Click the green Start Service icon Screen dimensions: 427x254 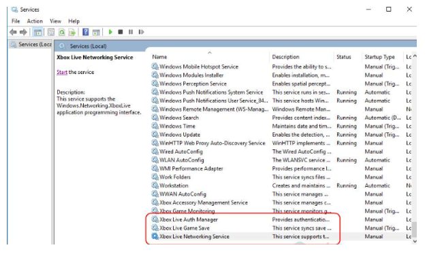tap(110, 32)
